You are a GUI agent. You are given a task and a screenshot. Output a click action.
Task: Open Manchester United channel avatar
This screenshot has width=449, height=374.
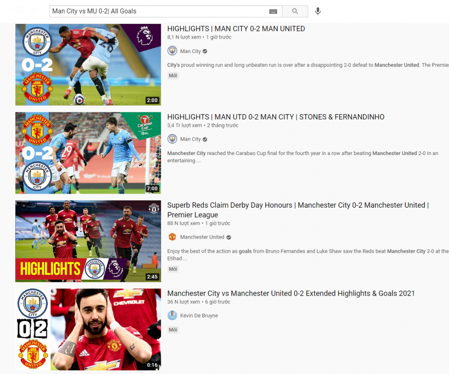(x=172, y=237)
